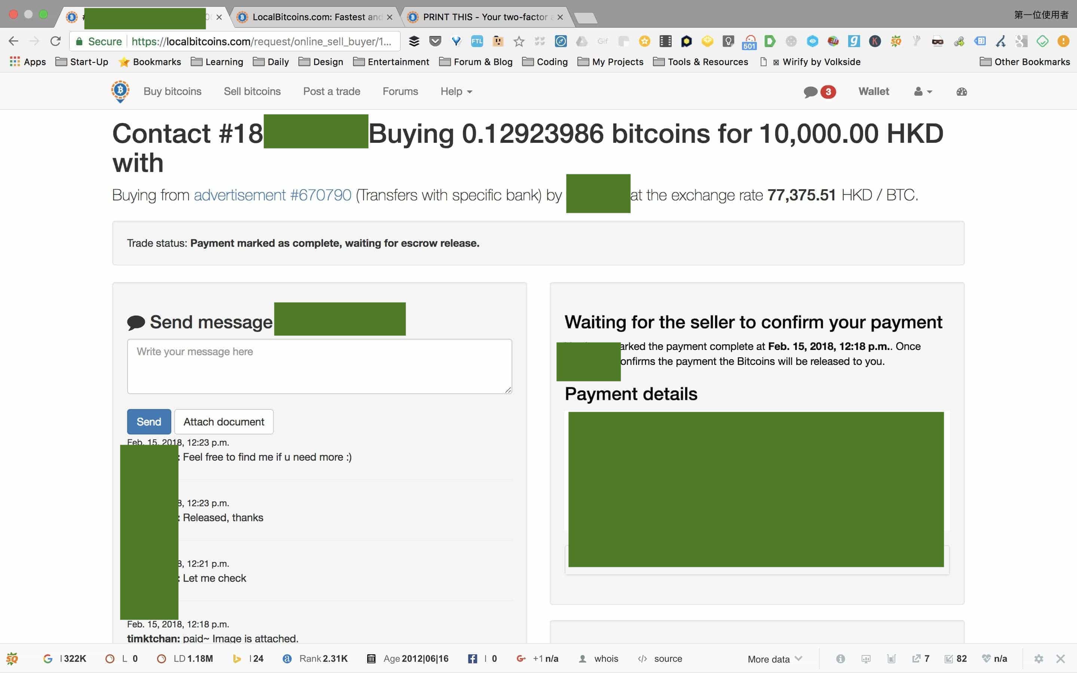Open the Buy bitcoins page

point(172,92)
